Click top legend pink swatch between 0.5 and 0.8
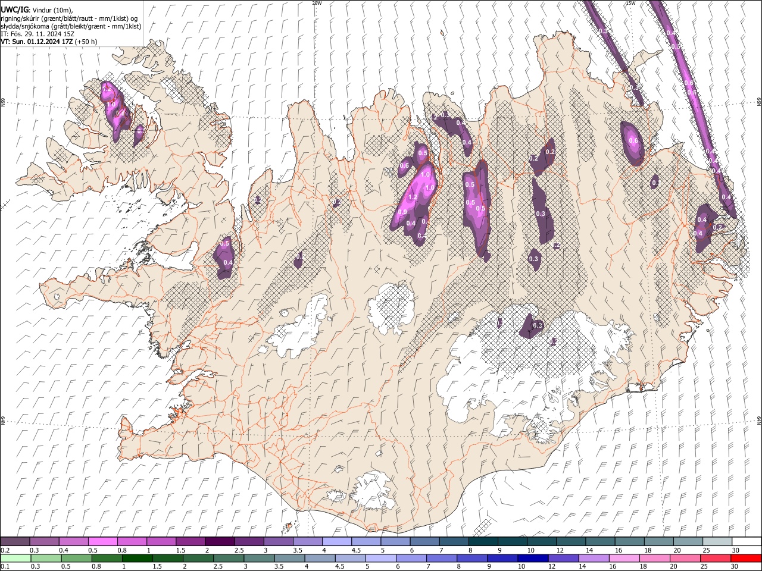Image resolution: width=762 pixels, height=571 pixels. (x=102, y=542)
